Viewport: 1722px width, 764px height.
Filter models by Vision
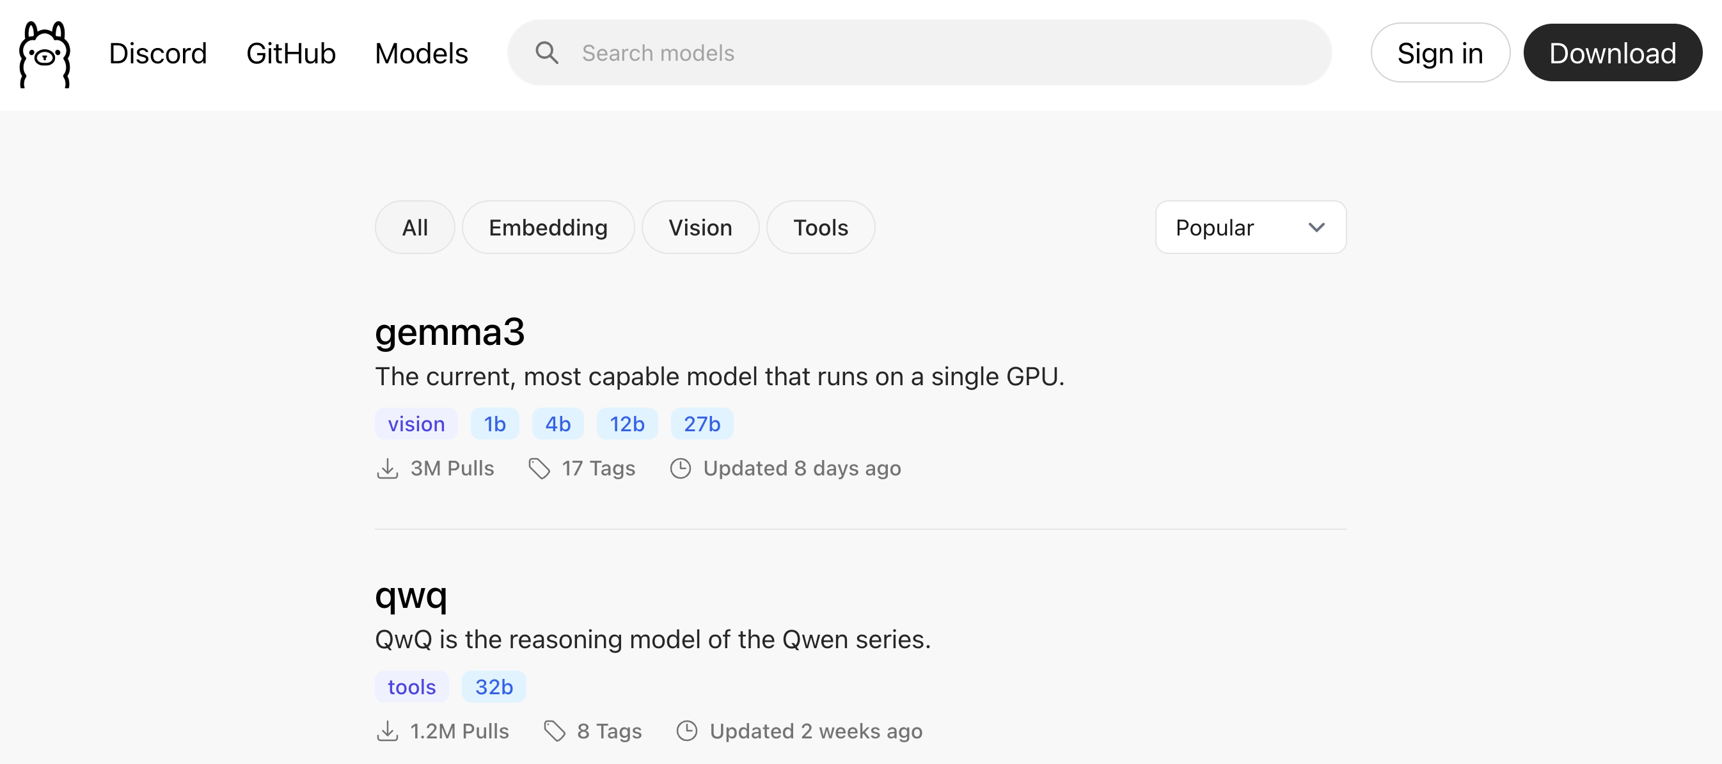pos(700,227)
